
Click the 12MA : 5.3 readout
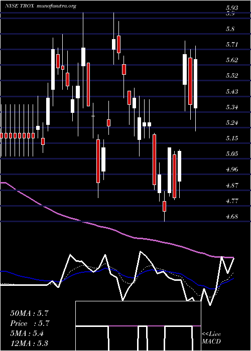(x=29, y=343)
